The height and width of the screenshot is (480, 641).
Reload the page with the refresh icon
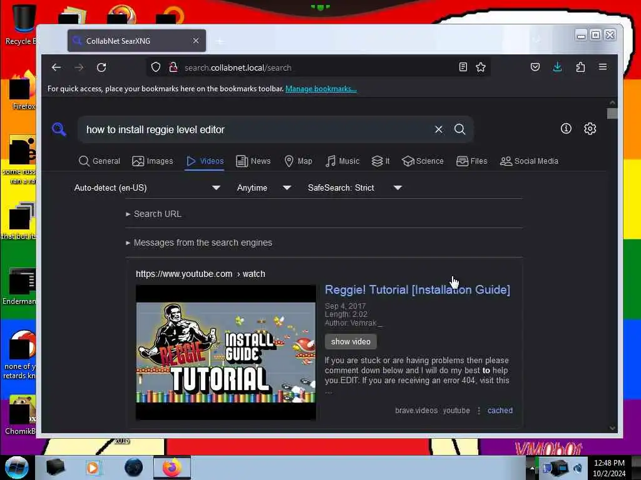click(x=101, y=67)
